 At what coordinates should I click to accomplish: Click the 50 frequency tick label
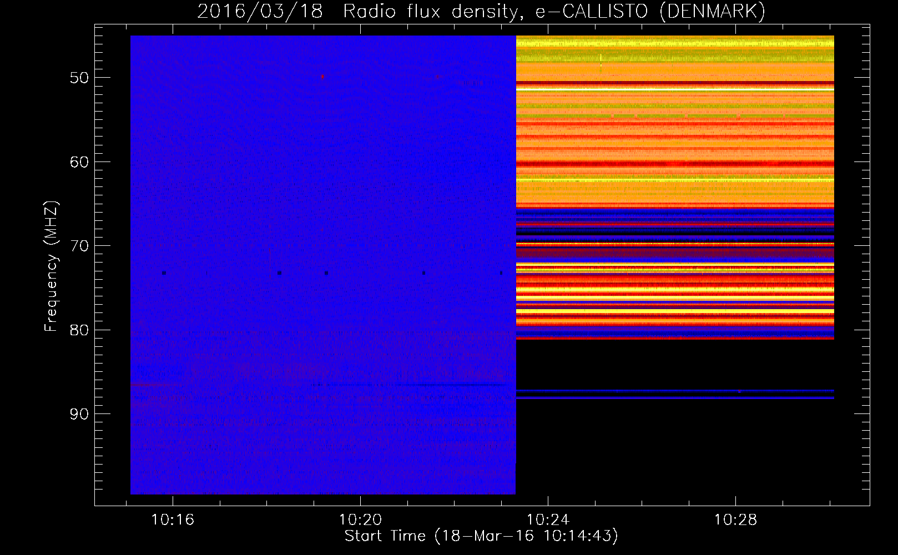(79, 78)
